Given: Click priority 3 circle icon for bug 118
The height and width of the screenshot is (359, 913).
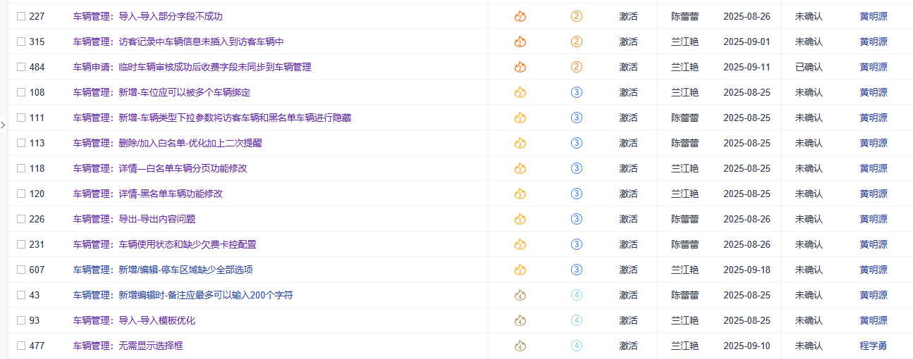Looking at the screenshot, I should point(577,168).
